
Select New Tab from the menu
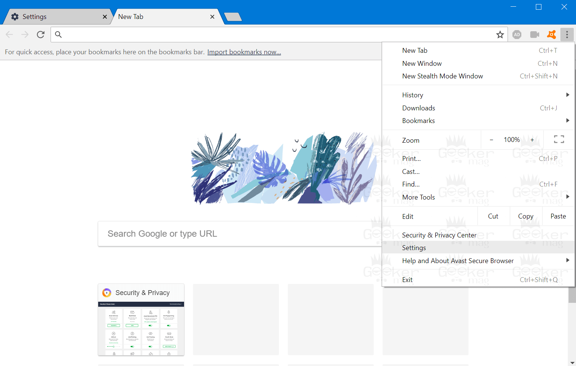click(478, 51)
